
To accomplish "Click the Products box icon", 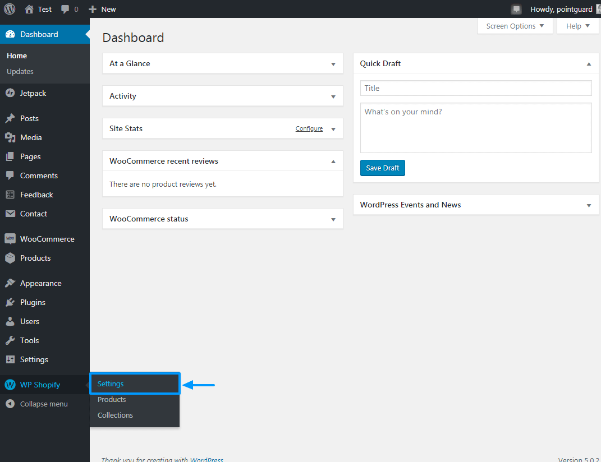I will 10,258.
